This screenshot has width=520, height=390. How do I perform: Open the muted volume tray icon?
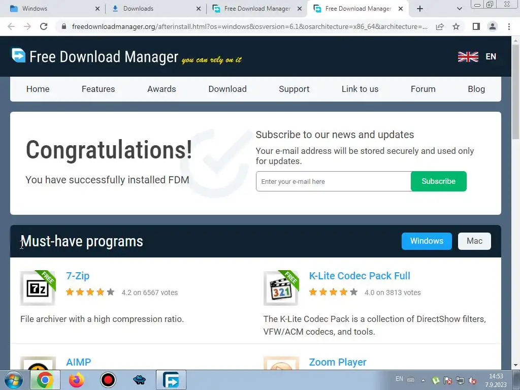[x=472, y=380]
